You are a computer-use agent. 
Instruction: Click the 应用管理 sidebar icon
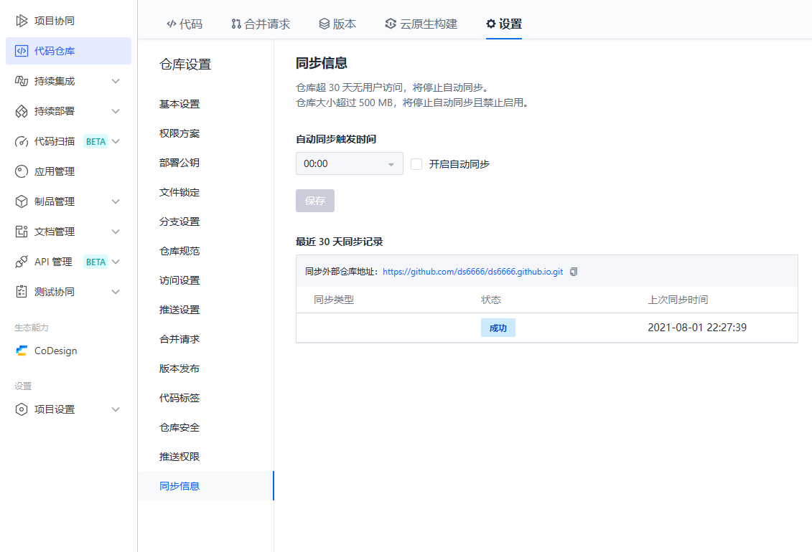point(22,171)
